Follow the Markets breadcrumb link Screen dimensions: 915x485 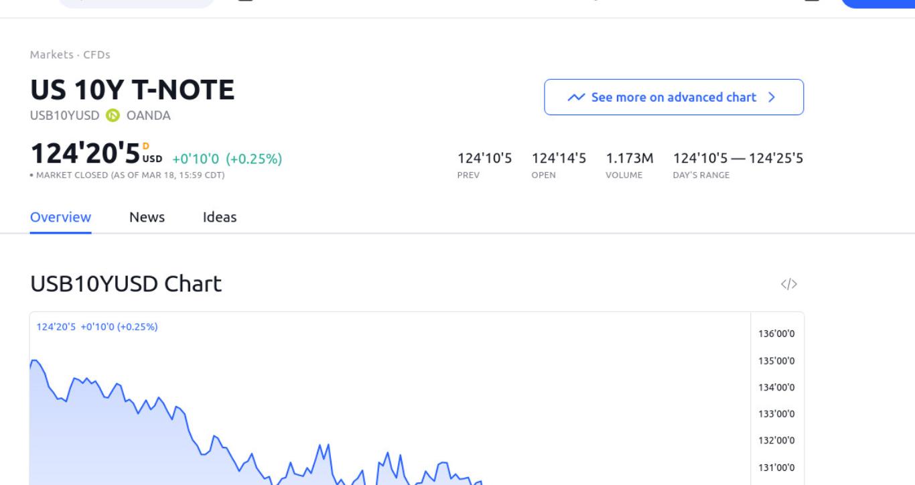[52, 54]
